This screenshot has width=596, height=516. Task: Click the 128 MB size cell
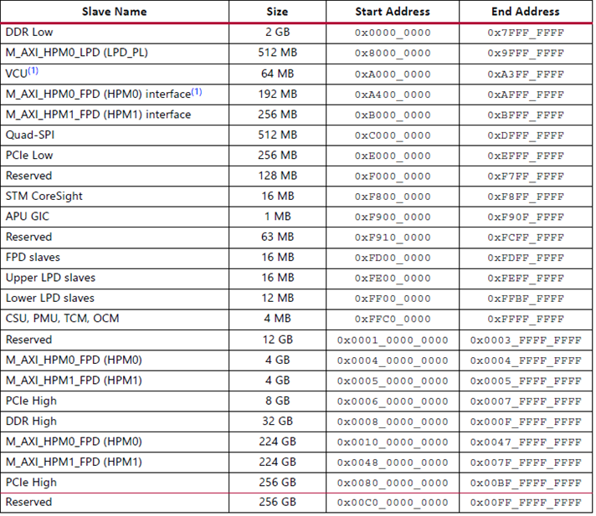(x=277, y=176)
